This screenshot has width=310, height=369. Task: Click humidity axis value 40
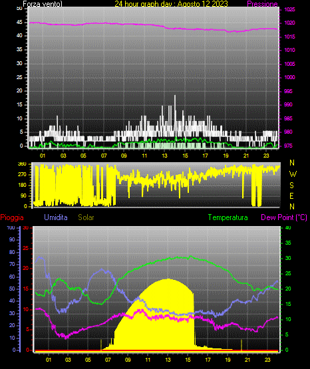12,301
